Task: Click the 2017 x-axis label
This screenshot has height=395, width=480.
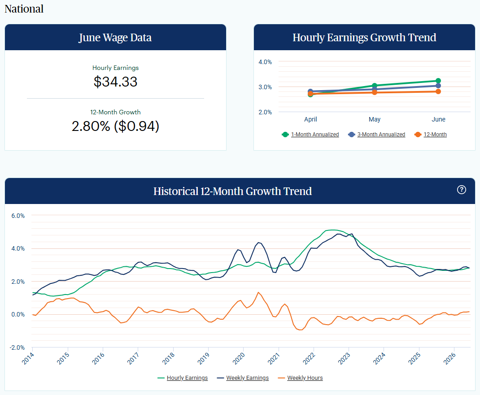Action: [133, 358]
